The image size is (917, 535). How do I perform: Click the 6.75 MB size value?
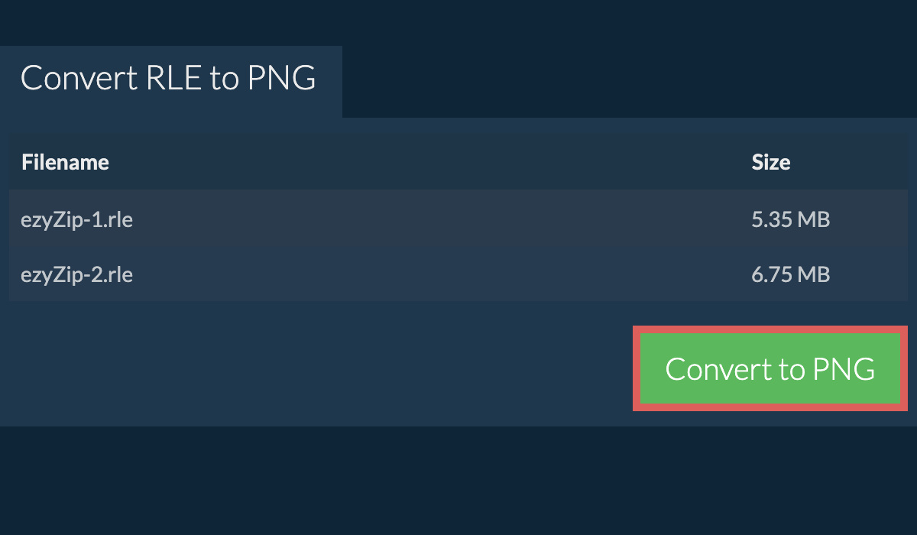[x=790, y=274]
